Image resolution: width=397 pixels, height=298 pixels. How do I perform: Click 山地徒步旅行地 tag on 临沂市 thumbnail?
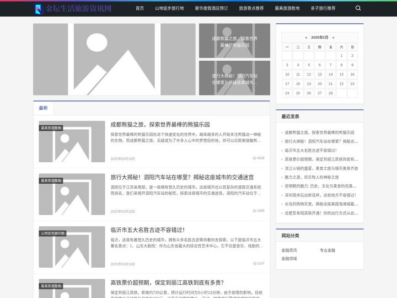tap(53, 233)
